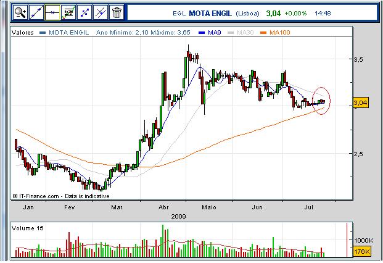The width and height of the screenshot is (383, 263).
Task: Click the (Lisboa) exchange label
Action: pyautogui.click(x=247, y=14)
